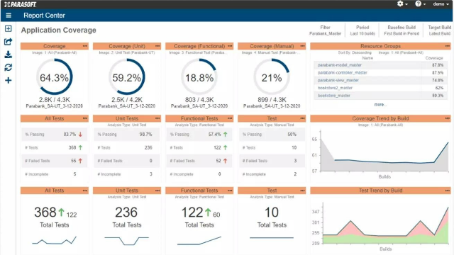Click the download report icon
Image resolution: width=454 pixels, height=255 pixels.
(8, 55)
